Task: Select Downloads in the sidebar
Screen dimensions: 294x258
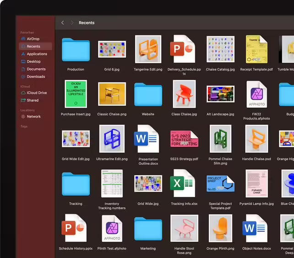Action: tap(36, 76)
